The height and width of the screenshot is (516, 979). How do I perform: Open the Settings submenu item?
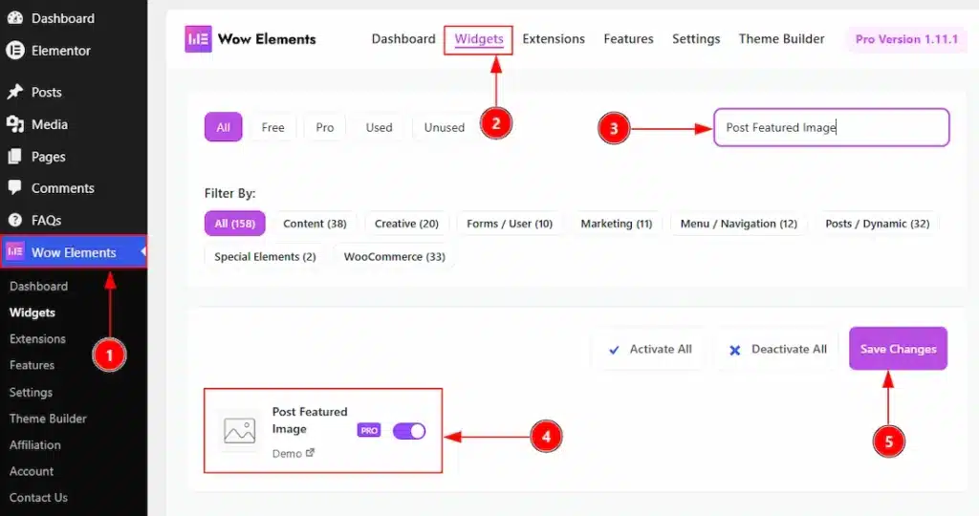pyautogui.click(x=31, y=392)
